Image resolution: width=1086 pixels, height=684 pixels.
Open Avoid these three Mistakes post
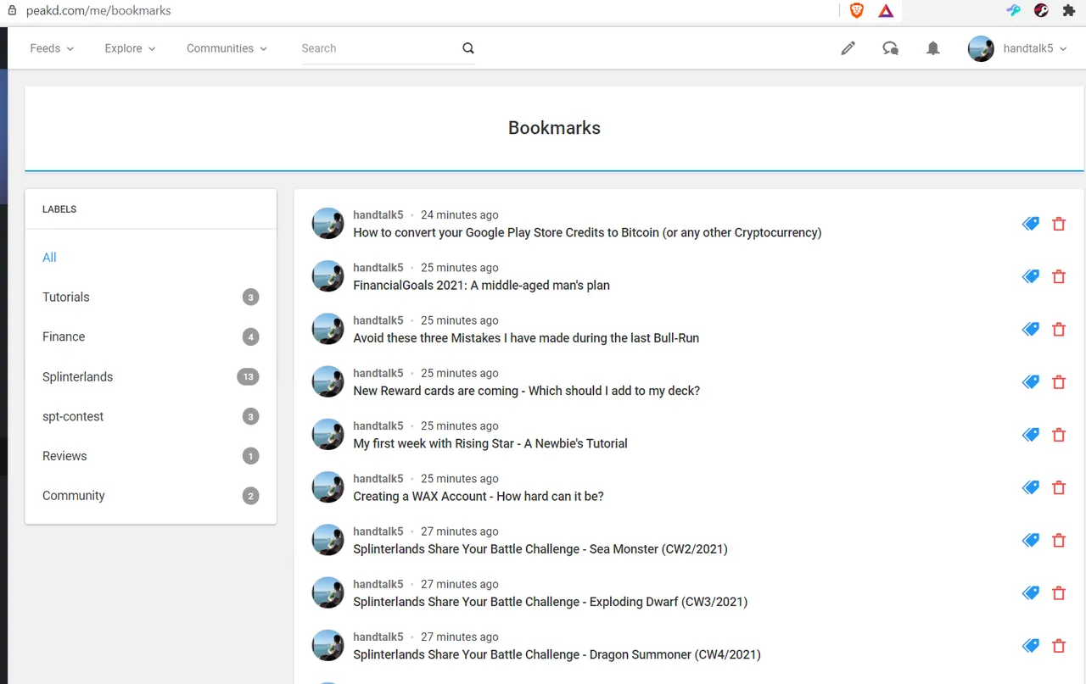click(x=526, y=337)
